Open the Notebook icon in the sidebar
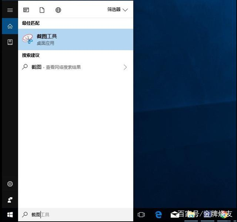This screenshot has width=237, height=222. point(10,42)
